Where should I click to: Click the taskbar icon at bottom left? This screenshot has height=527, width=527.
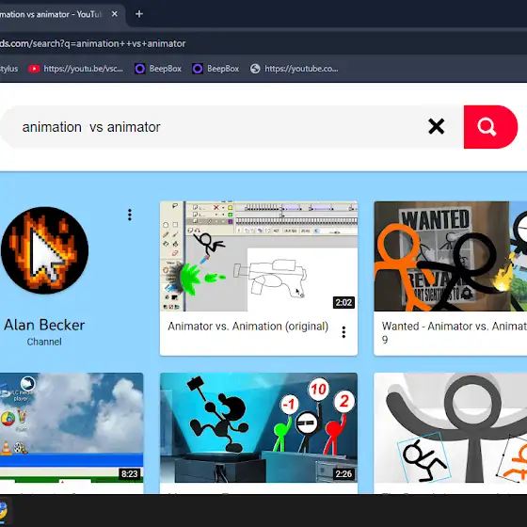pos(3,511)
